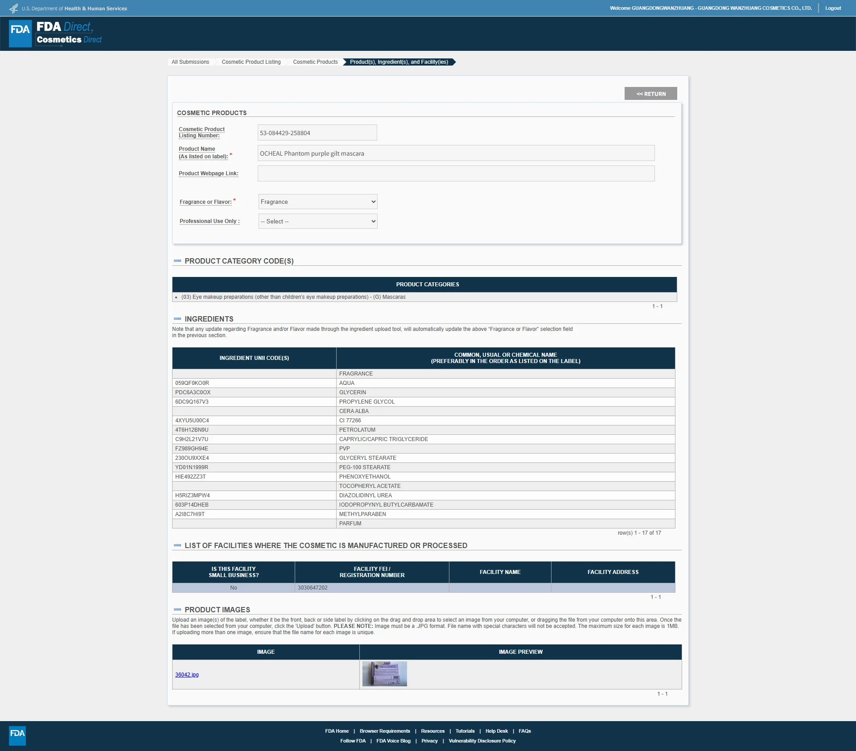The width and height of the screenshot is (856, 751).
Task: Open Privacy footer link
Action: click(x=429, y=741)
